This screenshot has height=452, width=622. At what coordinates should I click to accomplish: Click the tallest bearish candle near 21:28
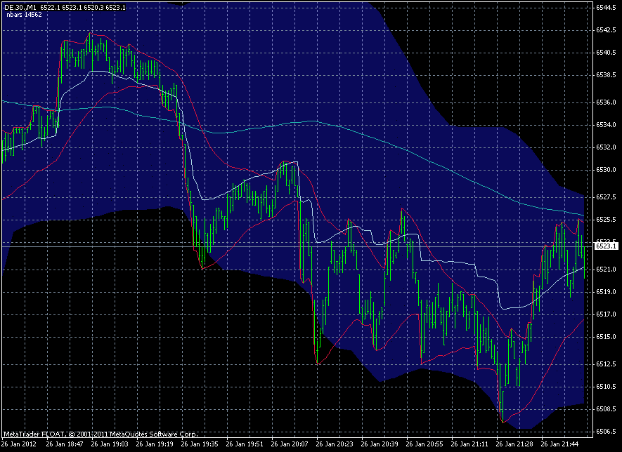tap(502, 386)
